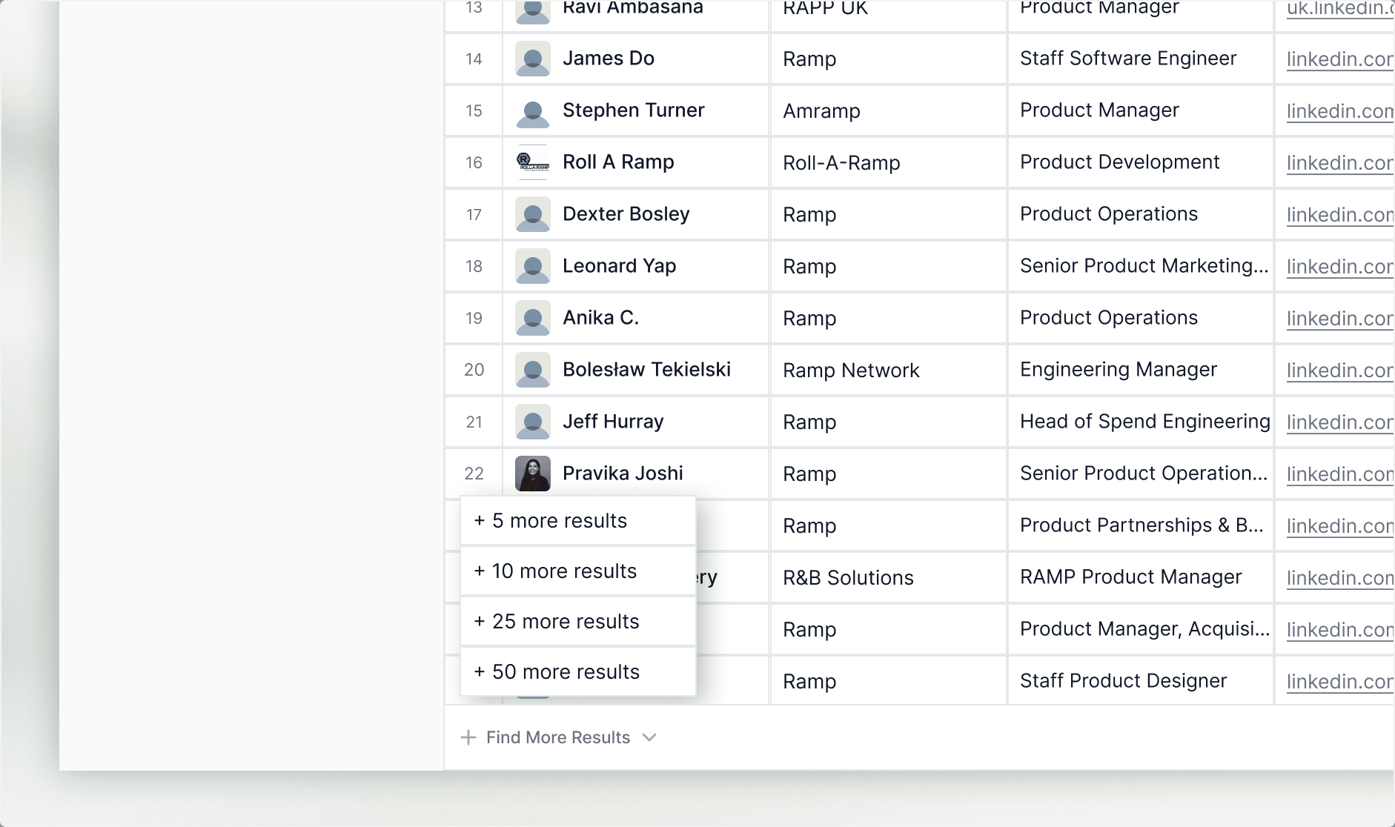Image resolution: width=1395 pixels, height=827 pixels.
Task: Click Bolesław Tekielski's avatar icon
Action: tap(532, 370)
